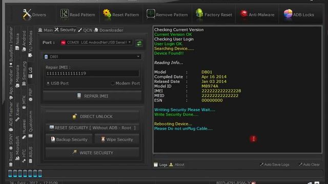
Task: Choose the Modem Port radio option
Action: 126,83
